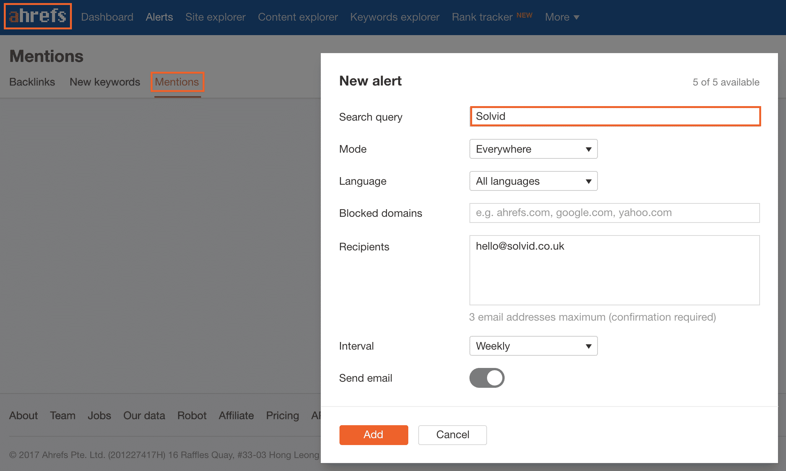Open the Team footer link
786x471 pixels.
[x=63, y=416]
